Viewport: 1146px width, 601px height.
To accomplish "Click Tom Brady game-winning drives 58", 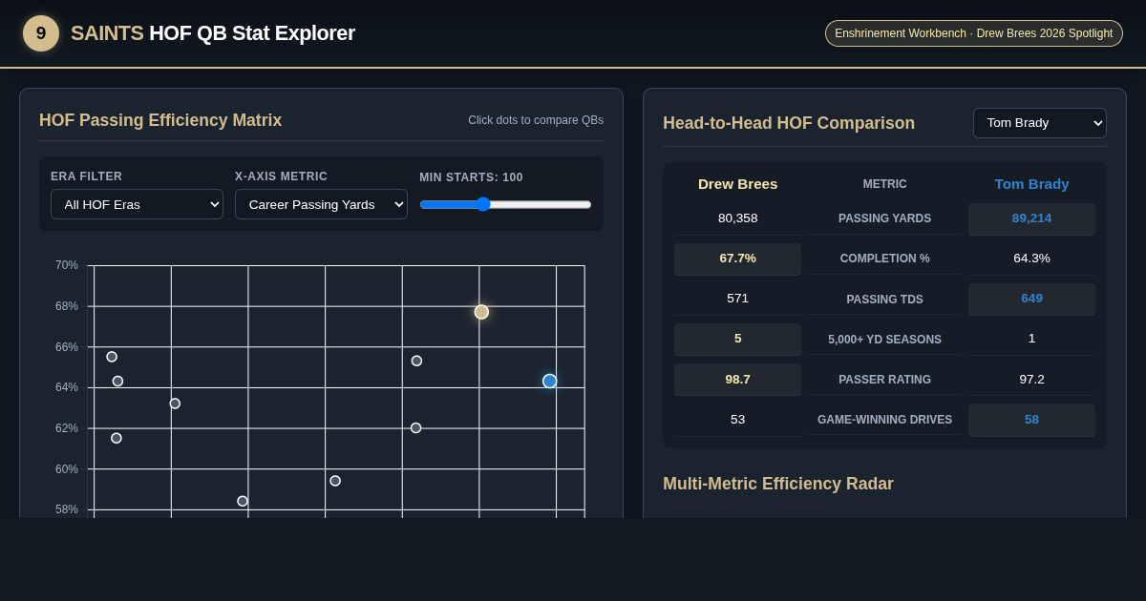I will pos(1031,420).
